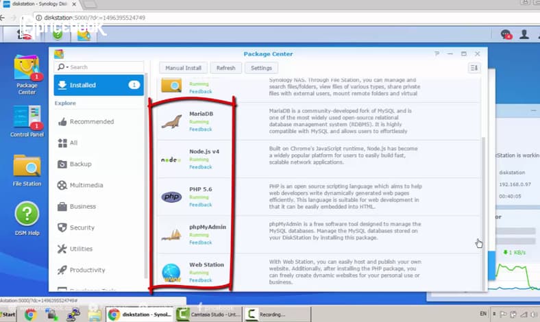Open Chrome from the taskbar quick launch
The image size is (540, 322).
click(30, 314)
